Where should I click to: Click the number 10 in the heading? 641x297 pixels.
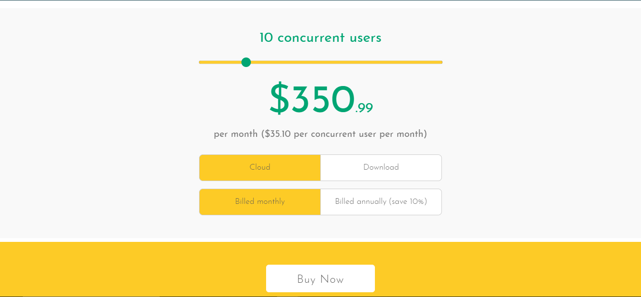(x=266, y=38)
